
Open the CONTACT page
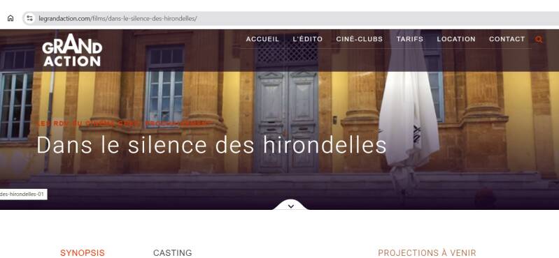[507, 39]
